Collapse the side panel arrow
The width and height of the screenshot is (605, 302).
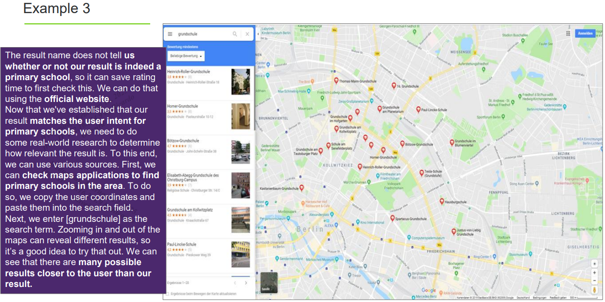tap(258, 34)
